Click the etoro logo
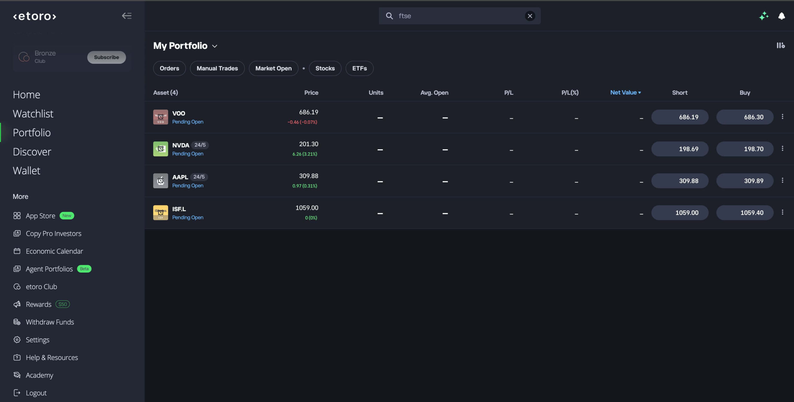The image size is (794, 402). (34, 16)
